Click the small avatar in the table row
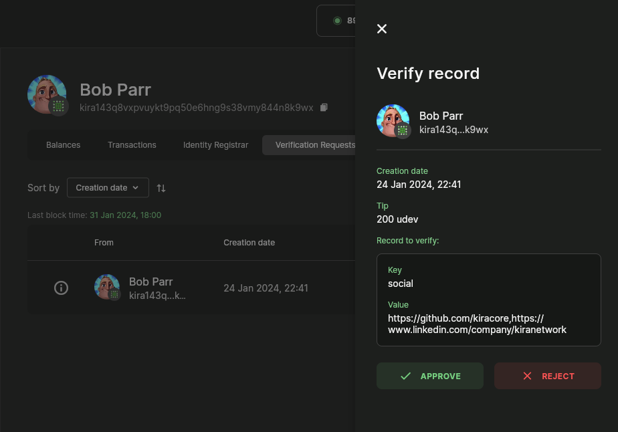 coord(107,287)
